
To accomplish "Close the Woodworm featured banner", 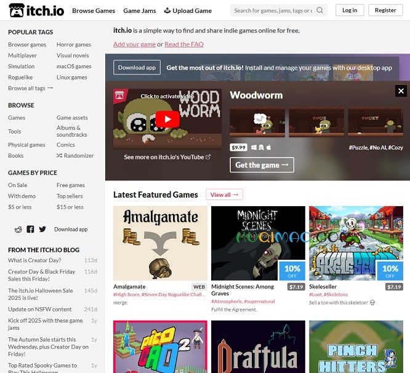I will [x=401, y=91].
